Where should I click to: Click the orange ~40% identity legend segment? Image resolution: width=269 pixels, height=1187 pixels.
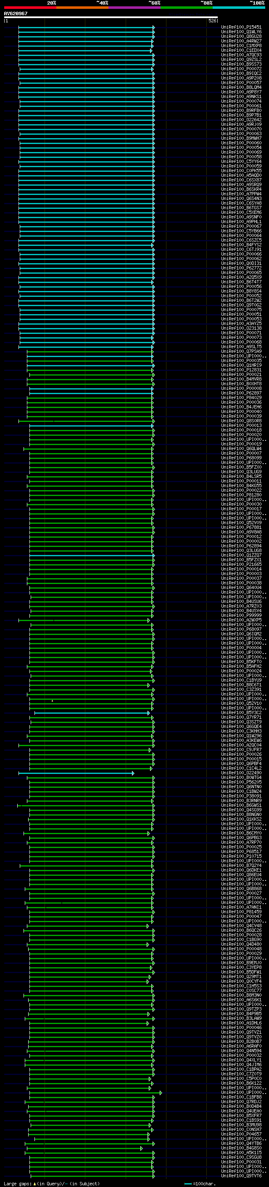point(82,8)
